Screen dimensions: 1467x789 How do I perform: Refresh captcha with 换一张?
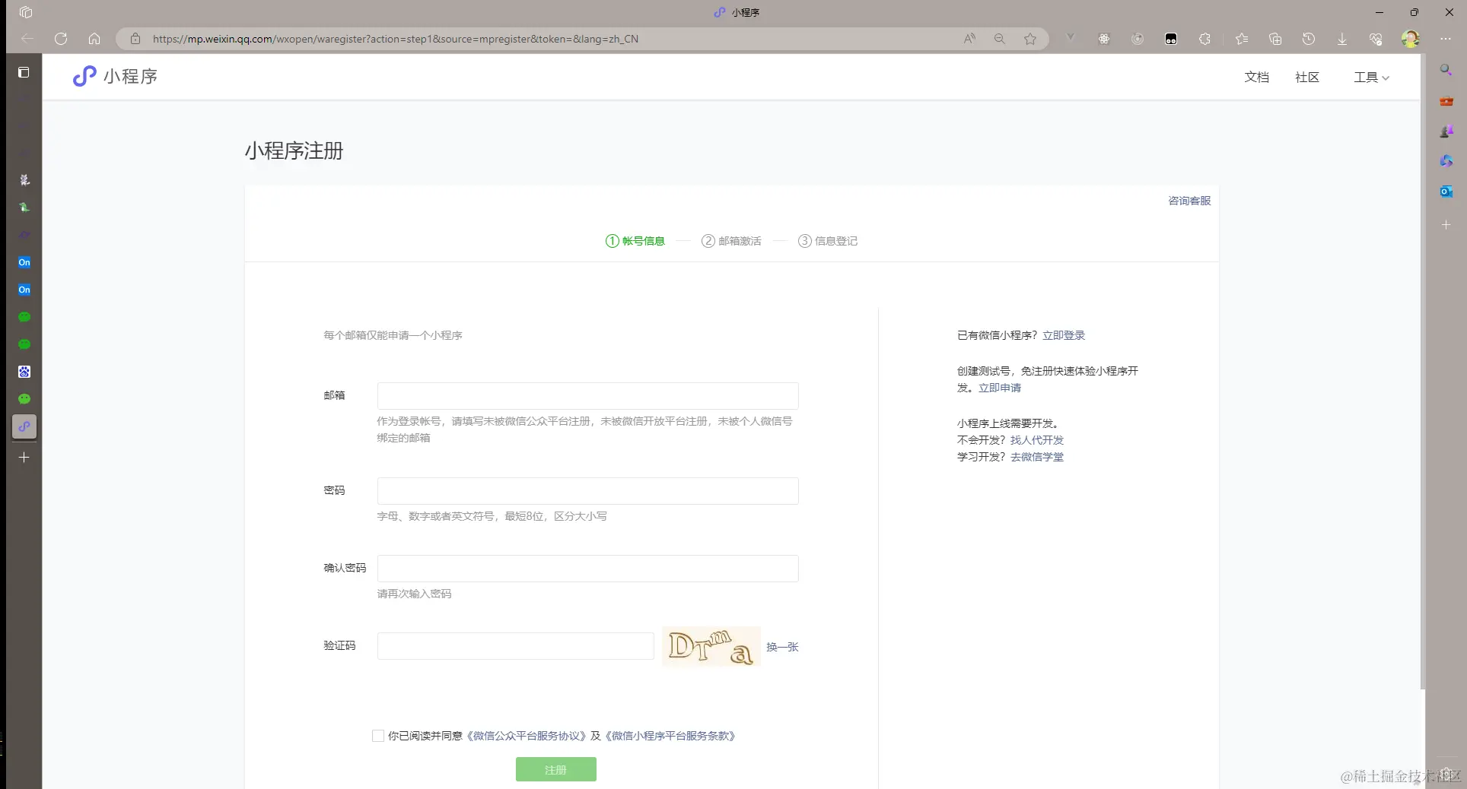[782, 647]
